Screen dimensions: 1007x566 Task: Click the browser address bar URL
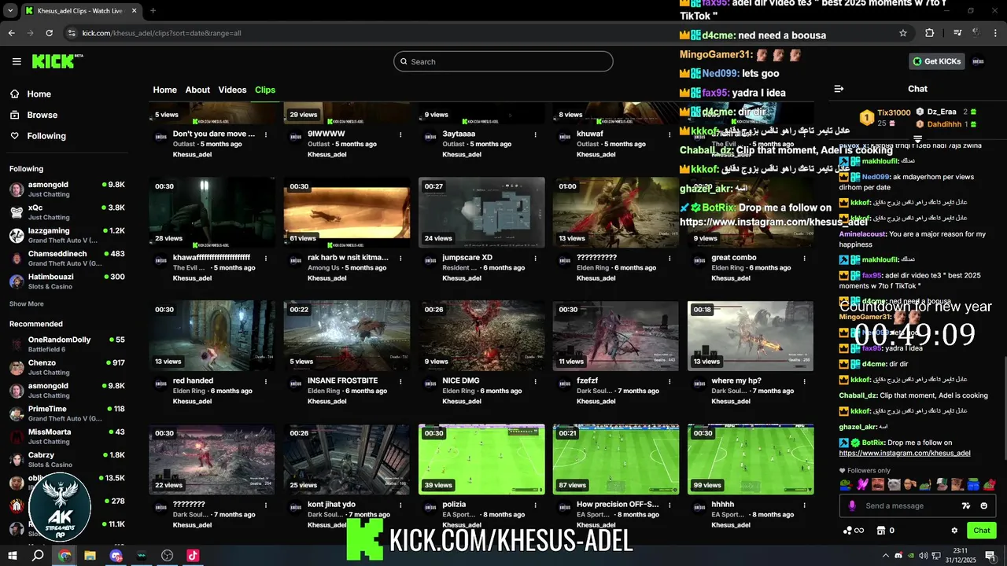pos(161,33)
